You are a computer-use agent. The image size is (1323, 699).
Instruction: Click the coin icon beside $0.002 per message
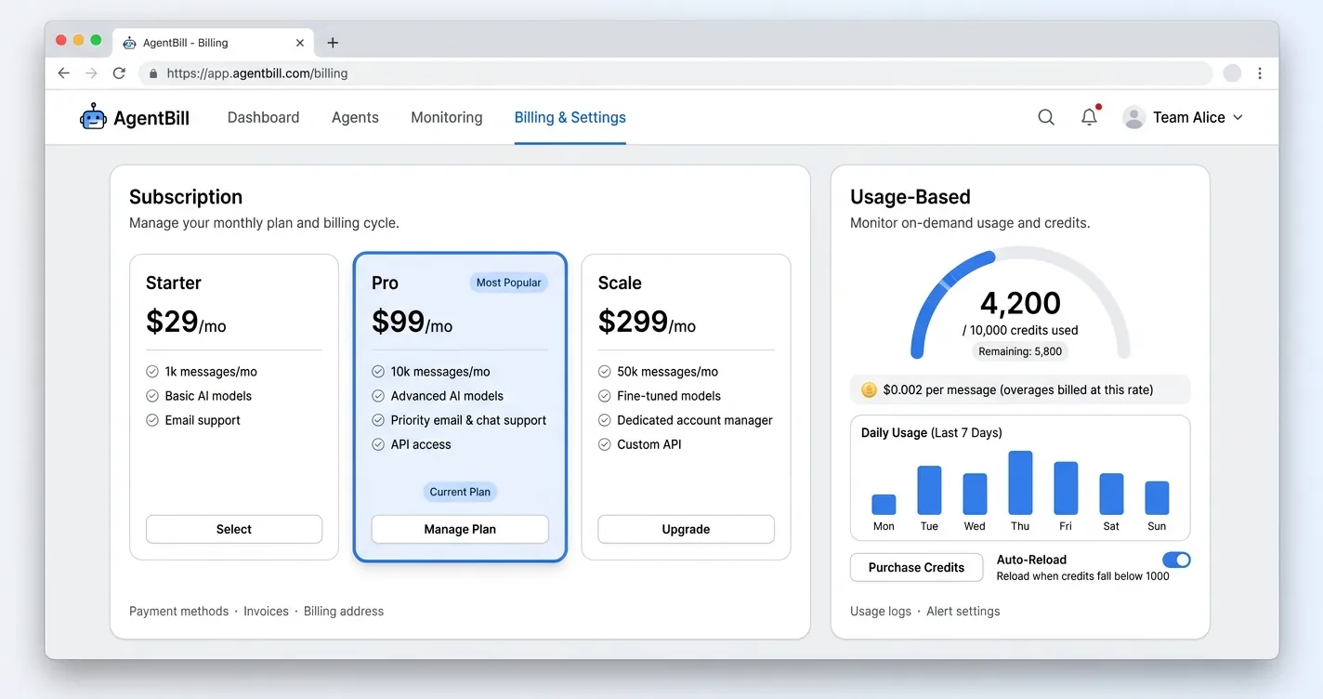tap(869, 389)
